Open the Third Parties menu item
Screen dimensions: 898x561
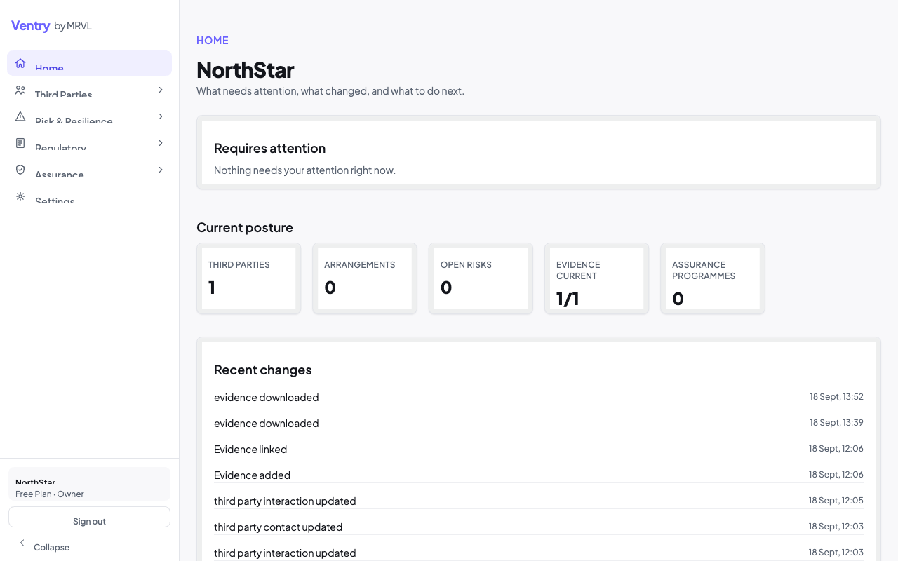[x=89, y=90]
